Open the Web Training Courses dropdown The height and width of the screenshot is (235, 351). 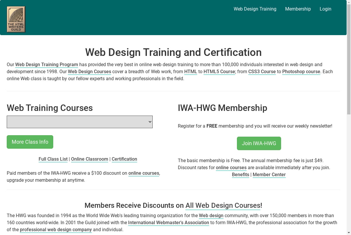(x=80, y=122)
